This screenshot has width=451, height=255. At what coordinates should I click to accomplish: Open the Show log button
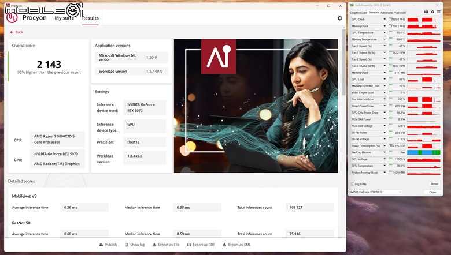[x=135, y=245]
